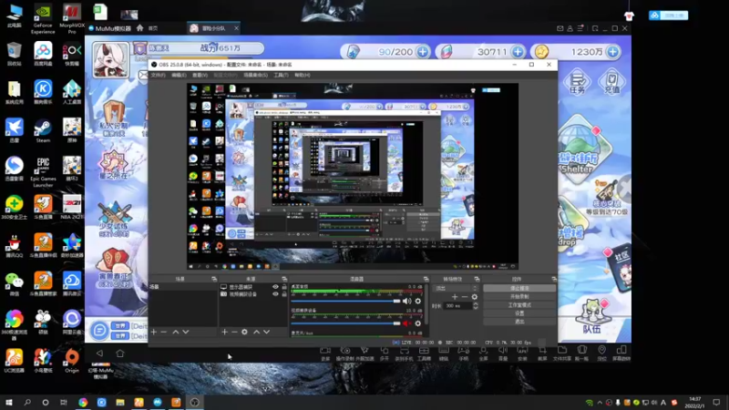Open the View menu in OBS
Screen dimensions: 729x410
click(200, 75)
